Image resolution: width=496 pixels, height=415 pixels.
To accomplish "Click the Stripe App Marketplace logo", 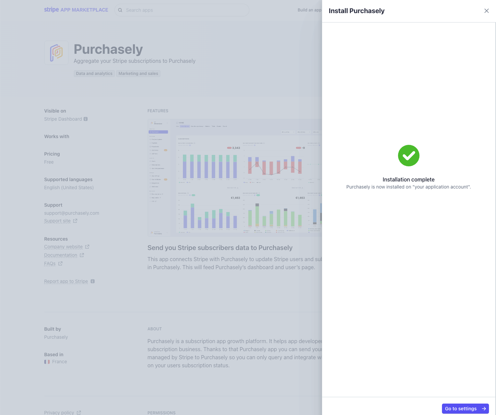I will tap(76, 10).
